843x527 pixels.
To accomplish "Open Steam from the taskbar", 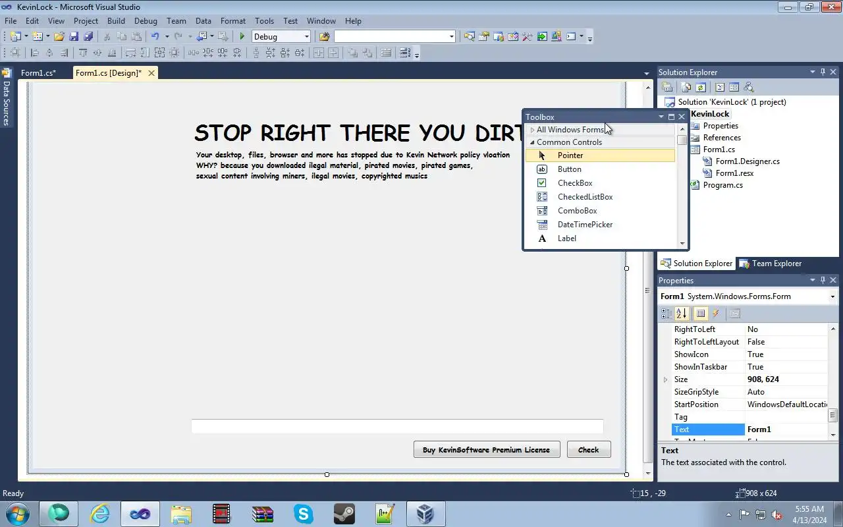I will coord(344,513).
